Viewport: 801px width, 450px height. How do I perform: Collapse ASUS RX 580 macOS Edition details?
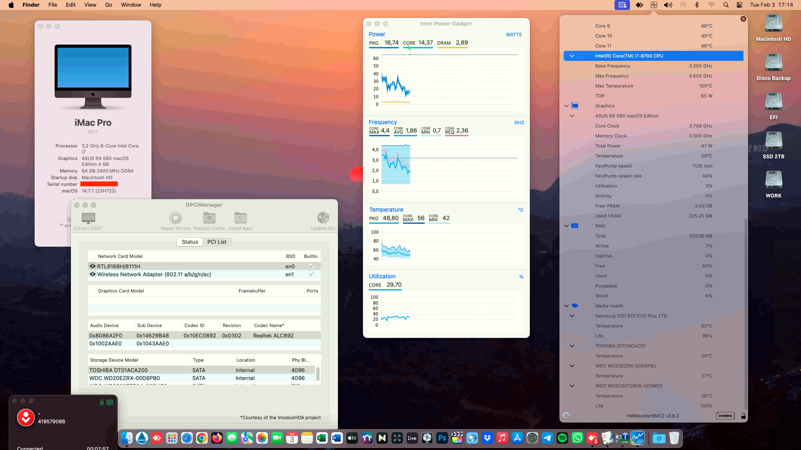pyautogui.click(x=572, y=116)
